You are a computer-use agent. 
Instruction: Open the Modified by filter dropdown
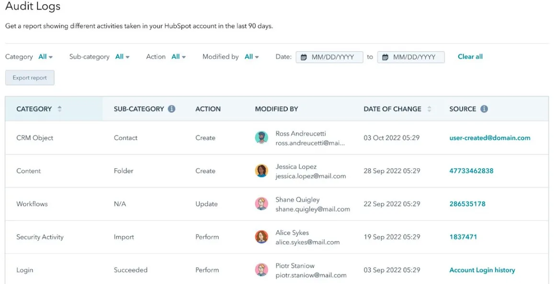point(252,57)
